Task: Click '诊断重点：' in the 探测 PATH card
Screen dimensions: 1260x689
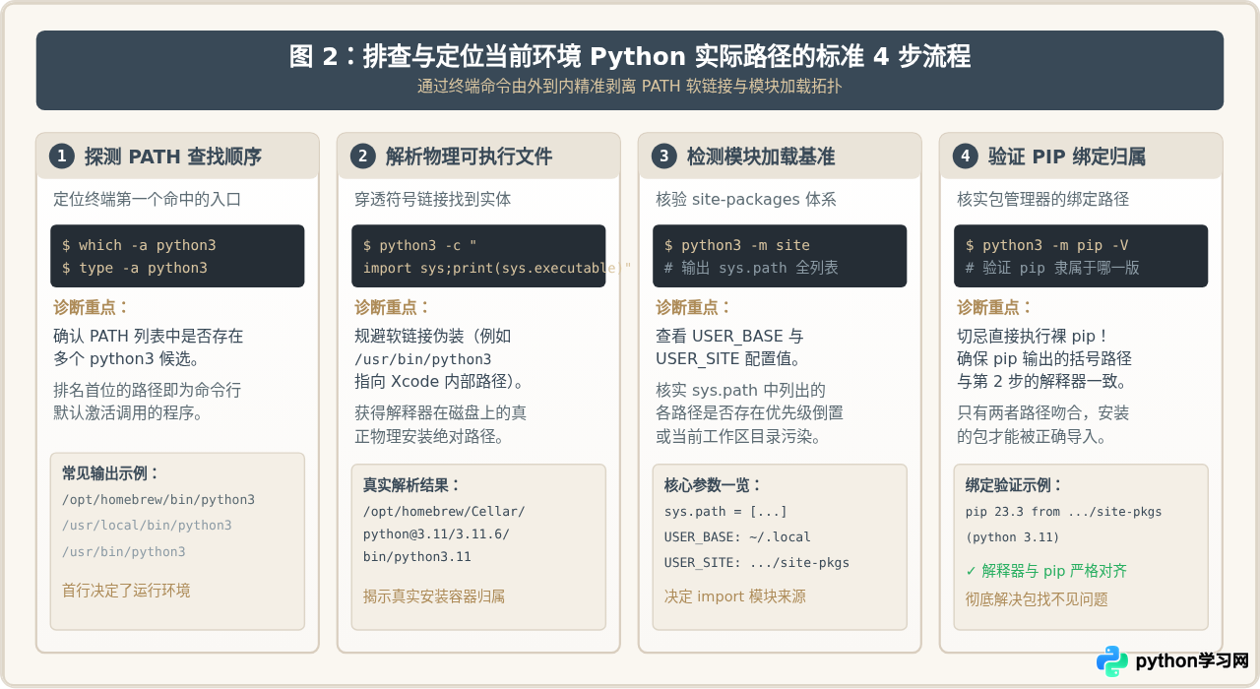Action: tap(92, 307)
